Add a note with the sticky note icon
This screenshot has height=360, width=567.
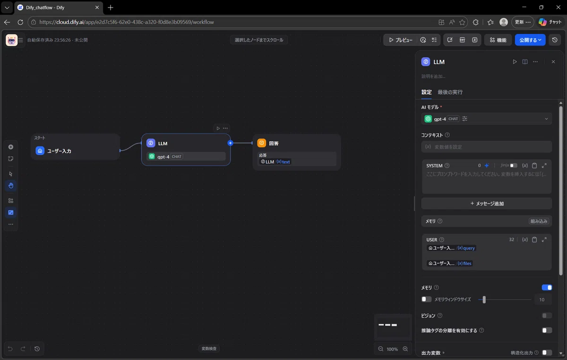point(11,159)
